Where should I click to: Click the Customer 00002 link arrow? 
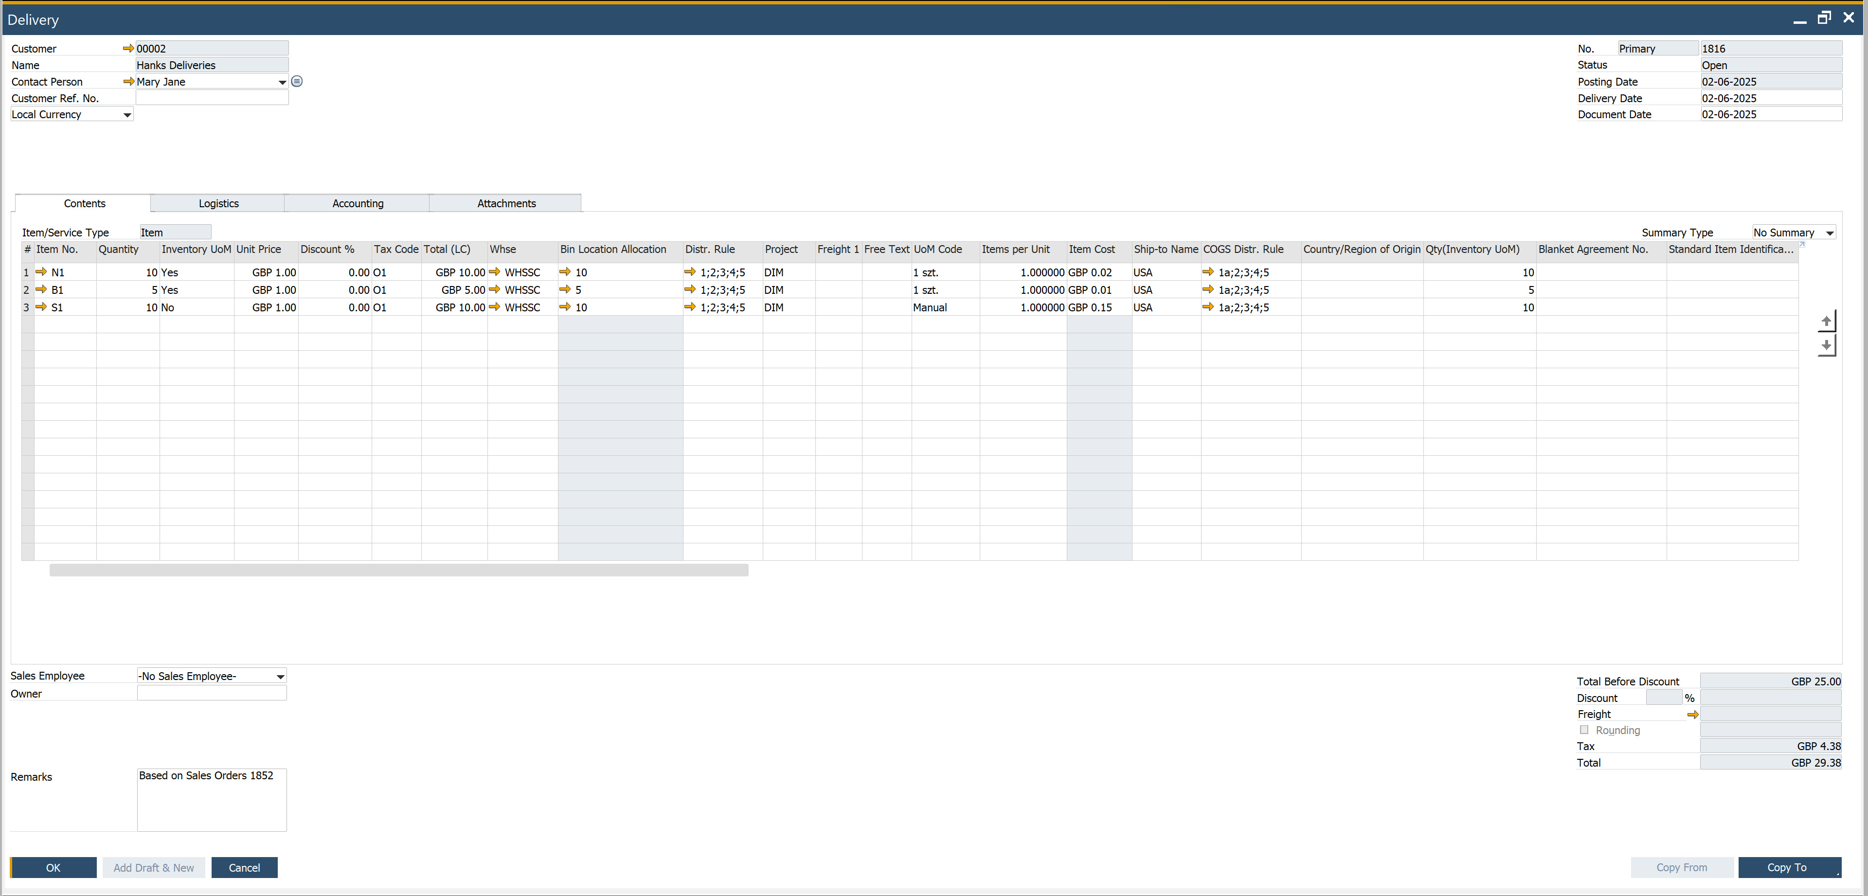coord(128,49)
